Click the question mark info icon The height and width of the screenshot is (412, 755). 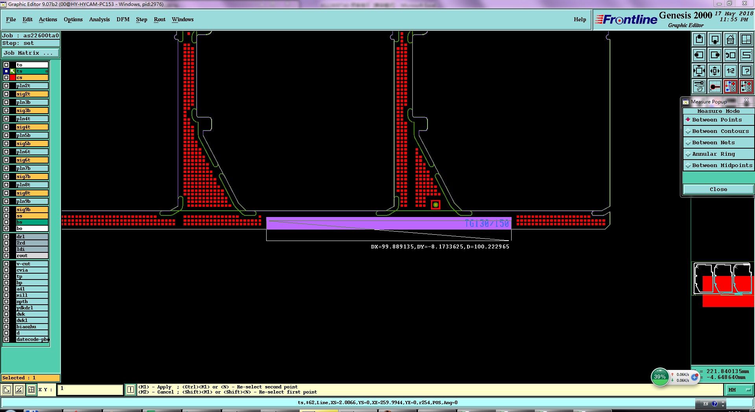746,71
